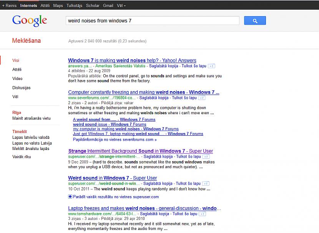Open Windows 7 is making weird noises result
Screen dimensions: 319x233
pyautogui.click(x=132, y=60)
